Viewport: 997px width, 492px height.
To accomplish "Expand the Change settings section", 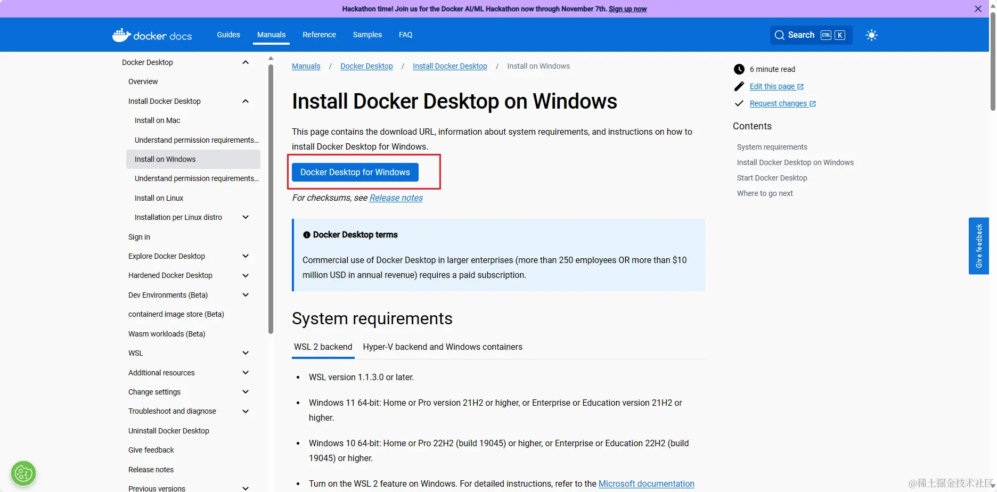I will pos(246,391).
